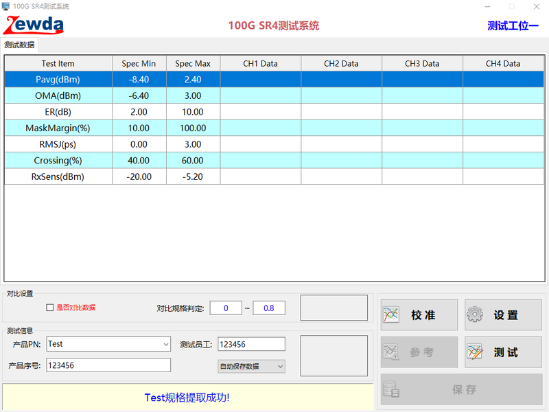549x412 pixels.
Task: Click the Crossing Spec Max value 60.00
Action: pos(193,161)
